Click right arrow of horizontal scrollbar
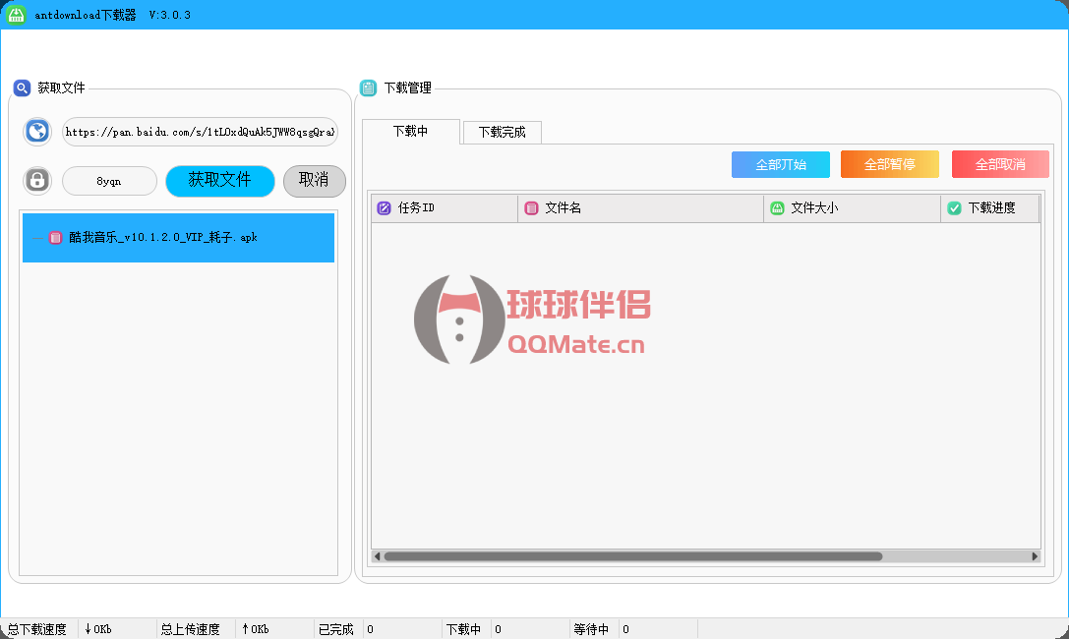Image resolution: width=1069 pixels, height=639 pixels. (1035, 556)
